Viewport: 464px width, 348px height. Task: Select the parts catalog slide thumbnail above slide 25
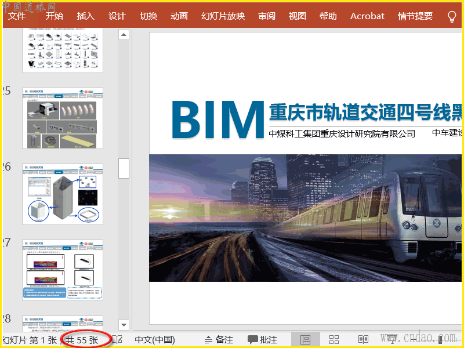click(63, 50)
